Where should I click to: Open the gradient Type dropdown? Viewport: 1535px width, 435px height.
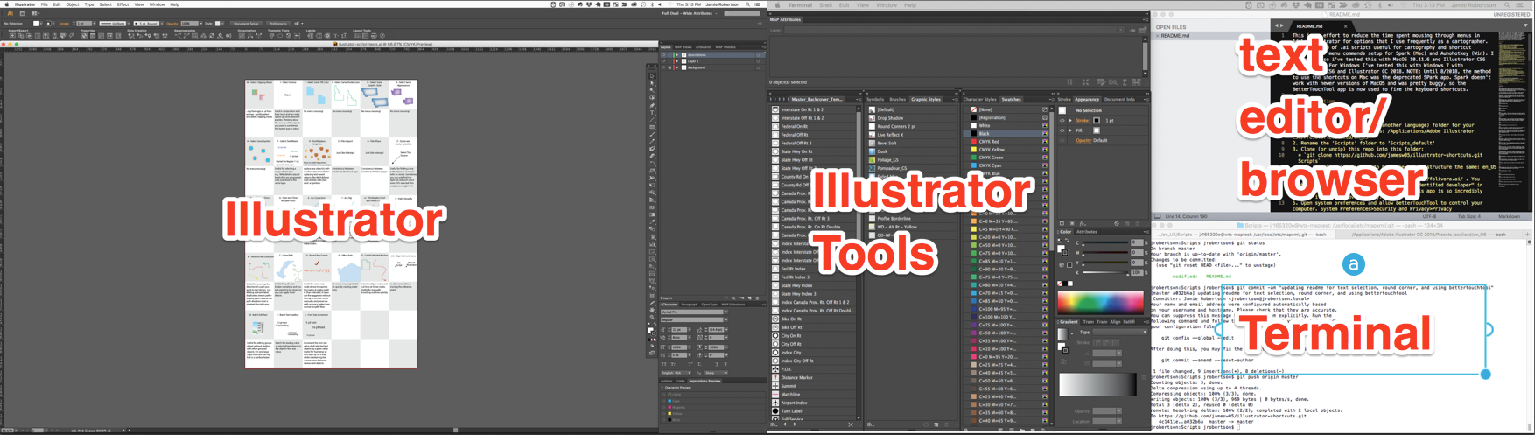(x=1119, y=332)
